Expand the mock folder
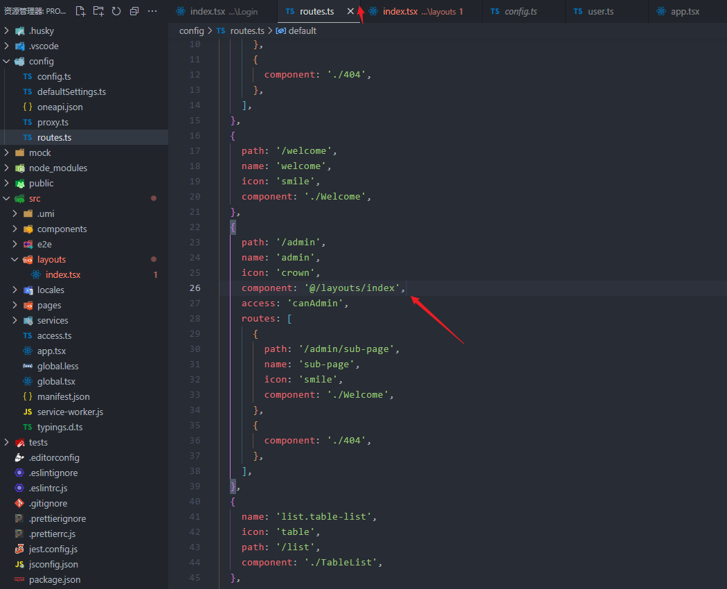The height and width of the screenshot is (589, 727). point(6,152)
